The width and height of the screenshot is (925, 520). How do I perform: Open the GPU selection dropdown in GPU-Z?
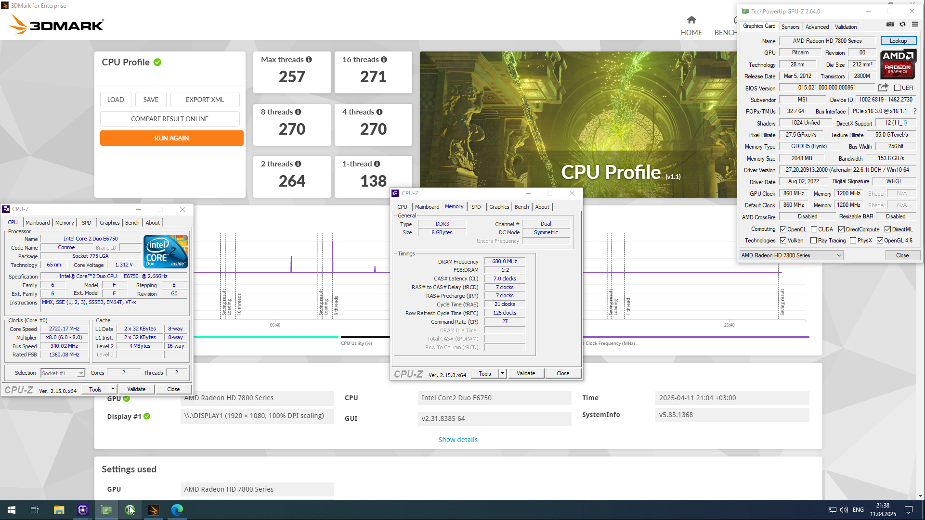click(792, 255)
